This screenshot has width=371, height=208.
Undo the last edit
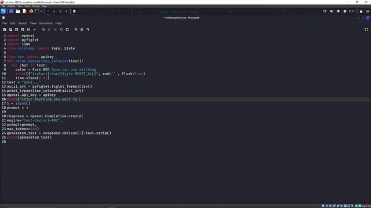point(43,29)
